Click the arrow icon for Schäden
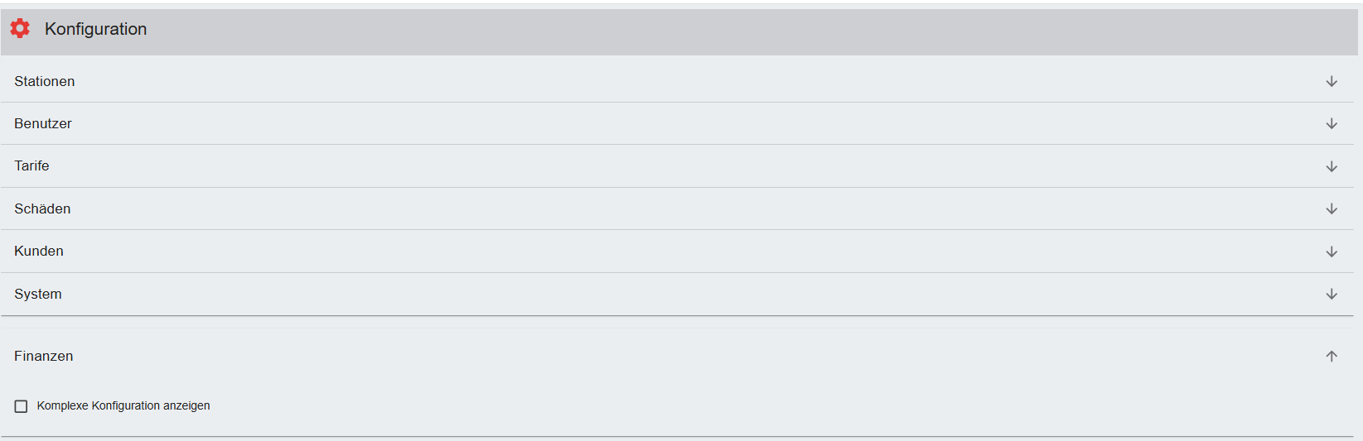 pos(1332,209)
